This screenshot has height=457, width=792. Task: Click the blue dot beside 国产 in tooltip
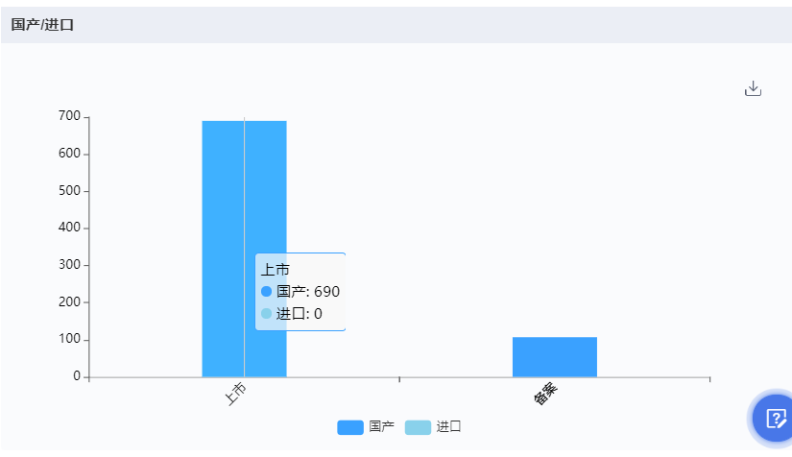pos(267,291)
